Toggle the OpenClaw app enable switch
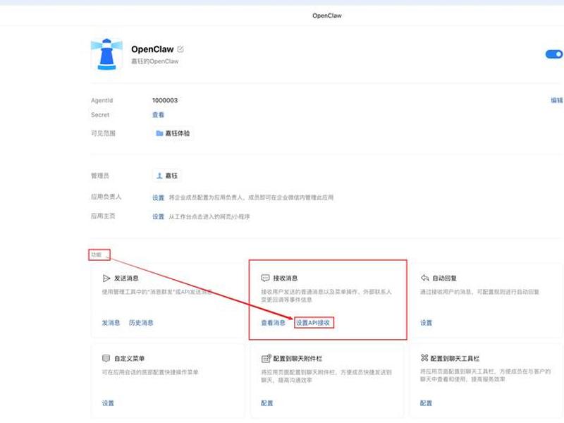 pyautogui.click(x=554, y=54)
